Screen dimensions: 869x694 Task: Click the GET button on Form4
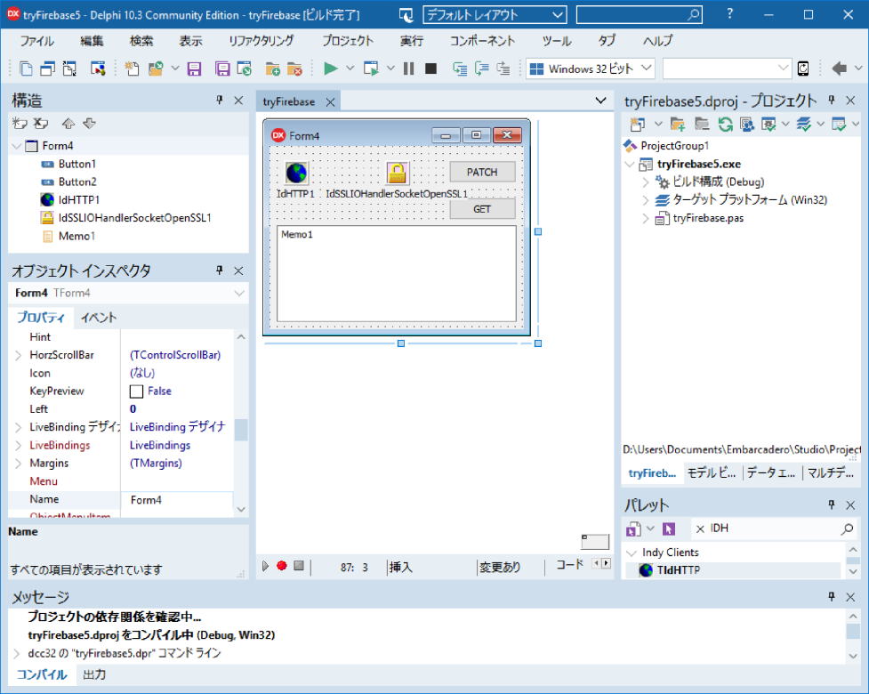pos(482,209)
